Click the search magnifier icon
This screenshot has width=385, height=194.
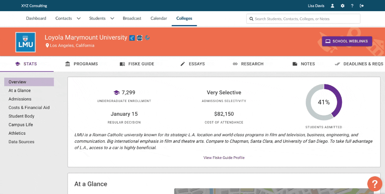point(251,18)
